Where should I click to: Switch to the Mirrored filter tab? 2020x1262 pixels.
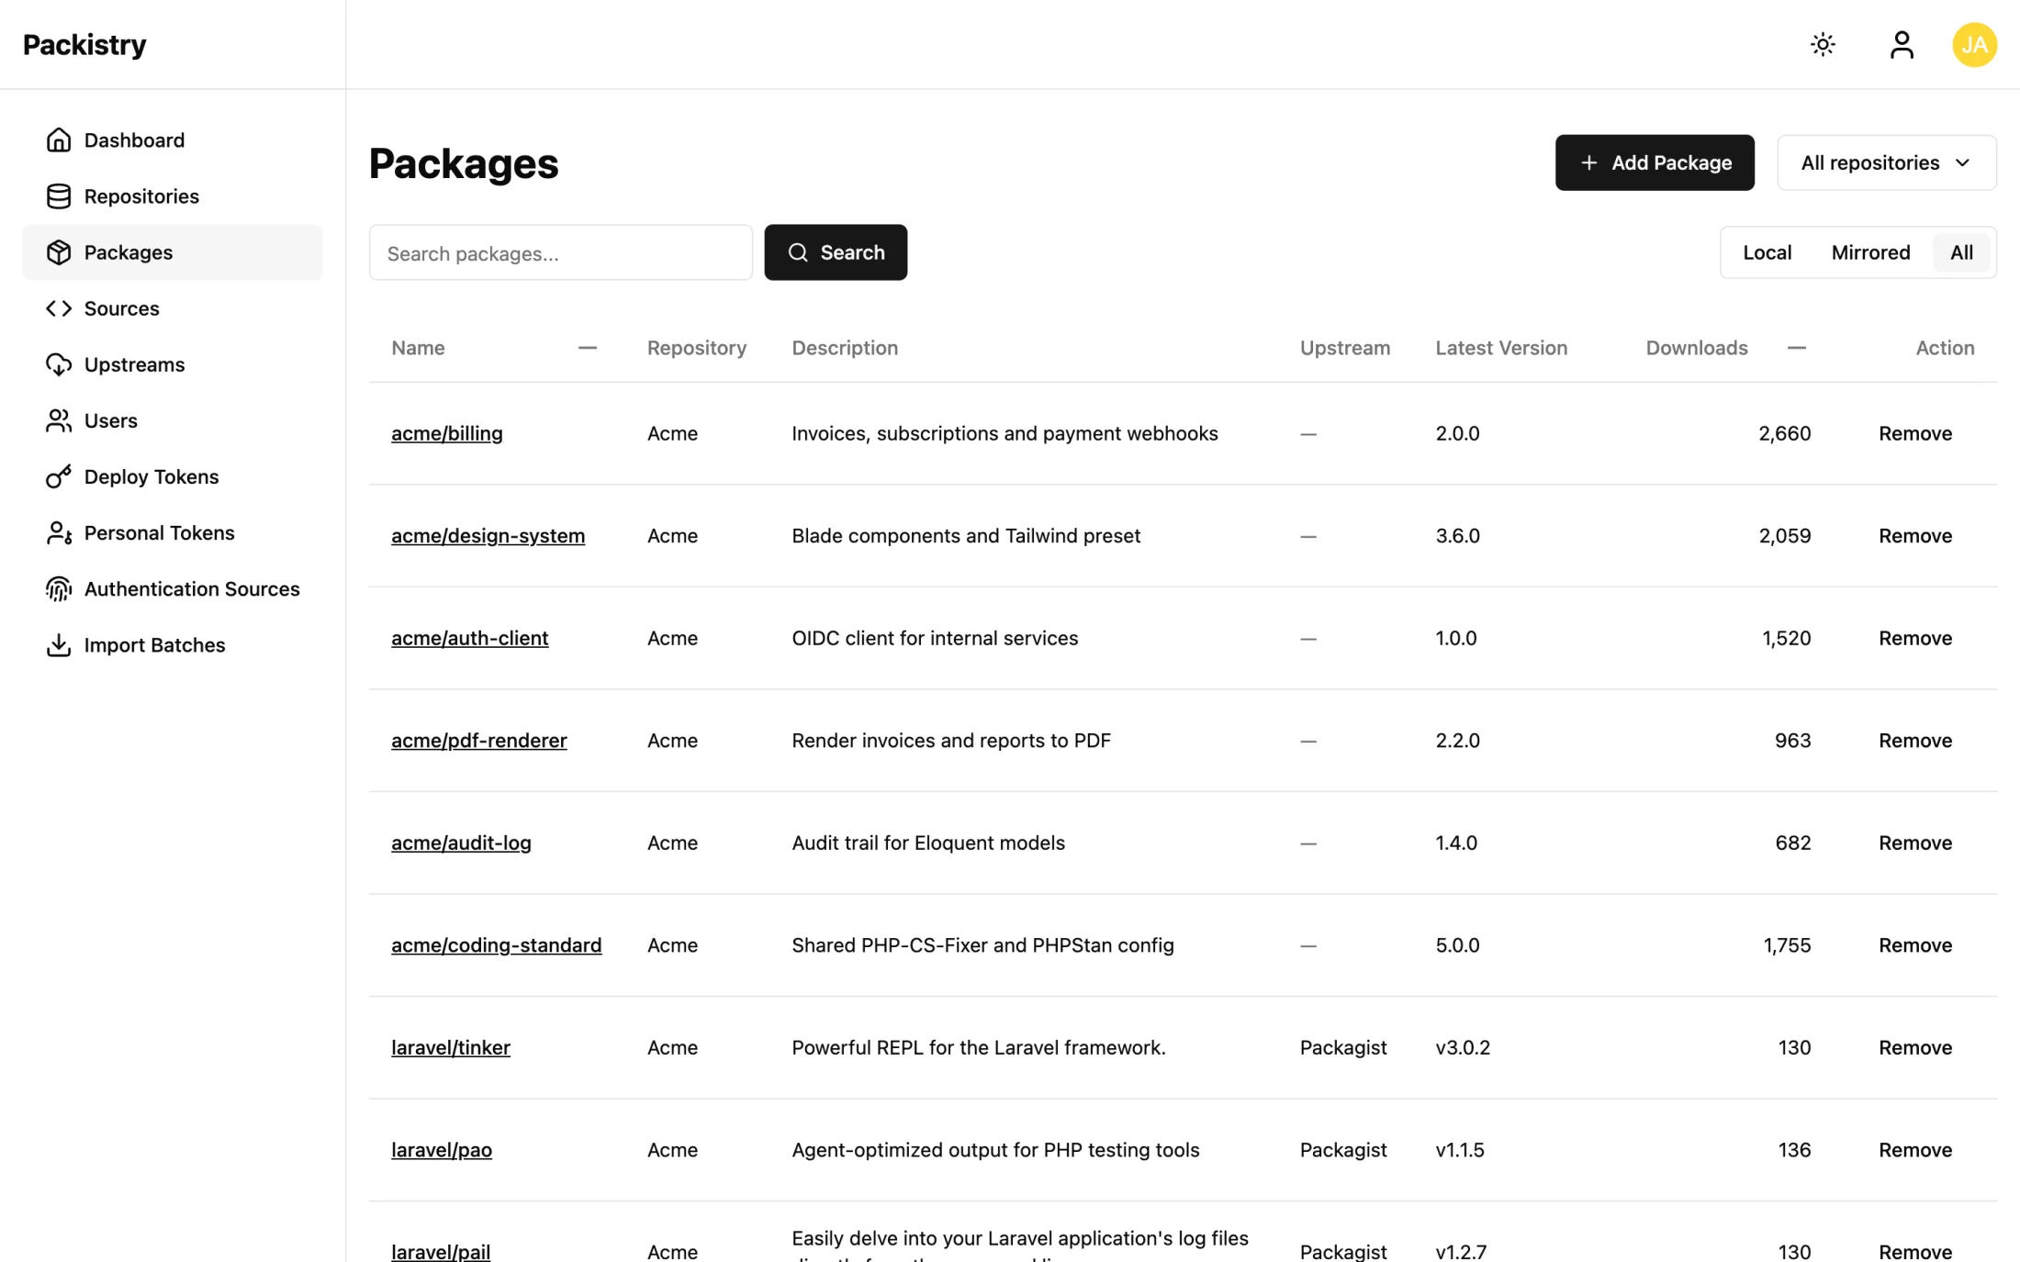point(1870,251)
